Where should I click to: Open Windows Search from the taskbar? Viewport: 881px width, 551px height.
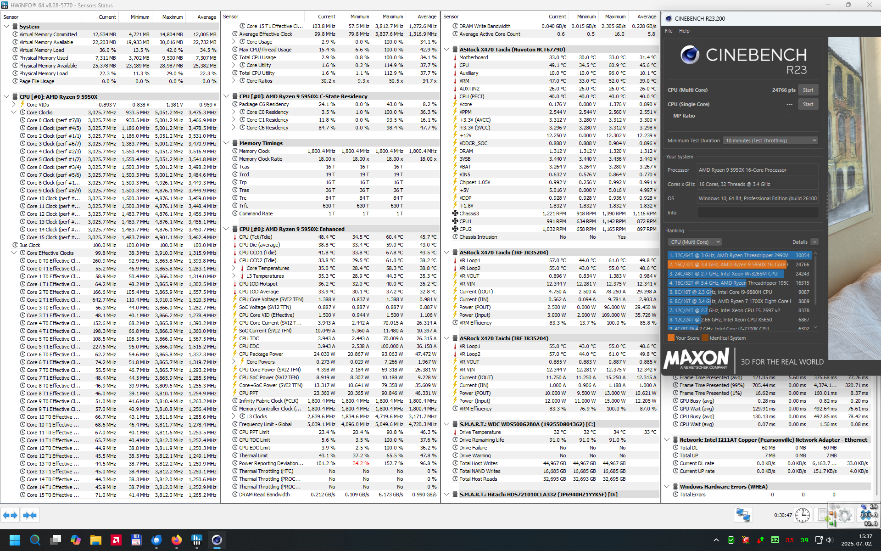pos(35,540)
